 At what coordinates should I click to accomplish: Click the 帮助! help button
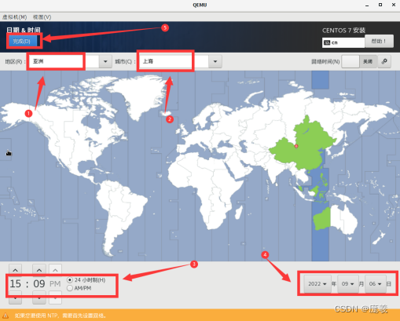[x=379, y=41]
